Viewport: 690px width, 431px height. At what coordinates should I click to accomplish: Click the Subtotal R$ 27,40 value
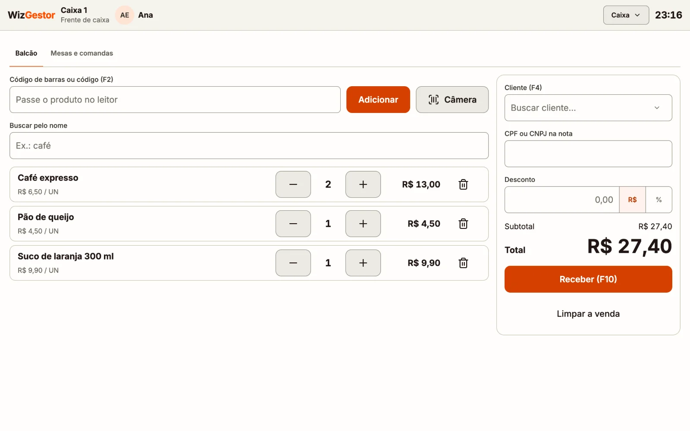[x=655, y=226]
